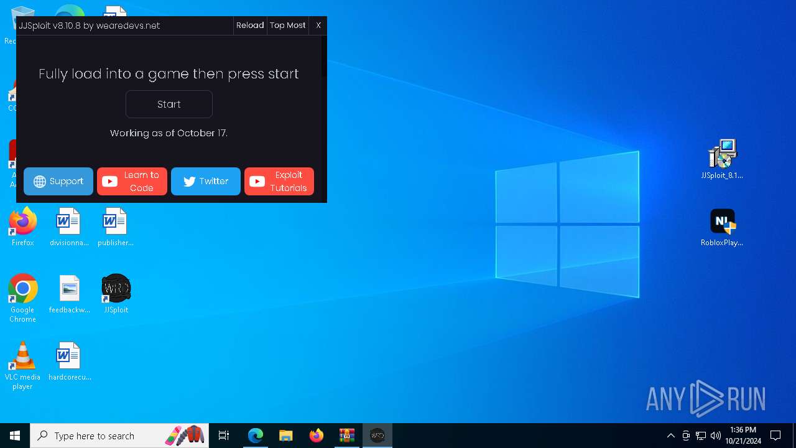Image resolution: width=796 pixels, height=448 pixels.
Task: Open the Twitter button in JJSploit
Action: [206, 181]
